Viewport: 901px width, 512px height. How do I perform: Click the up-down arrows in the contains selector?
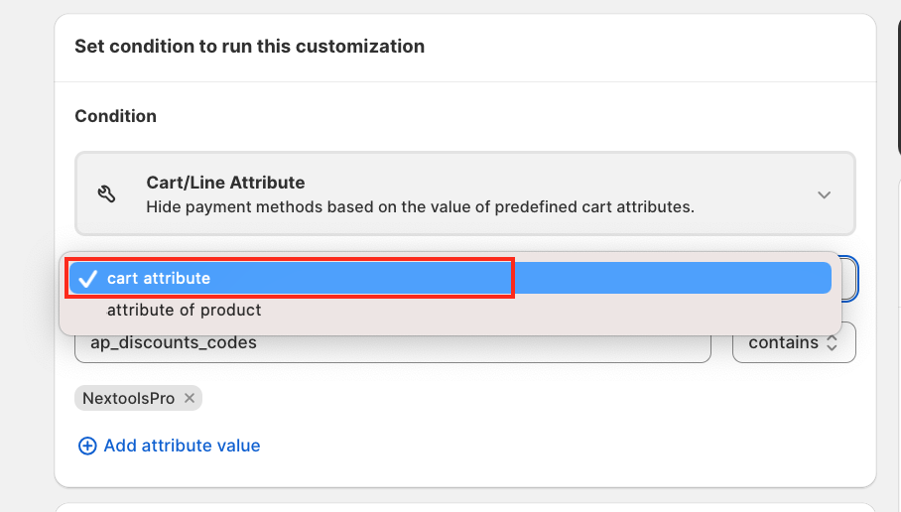pyautogui.click(x=833, y=342)
